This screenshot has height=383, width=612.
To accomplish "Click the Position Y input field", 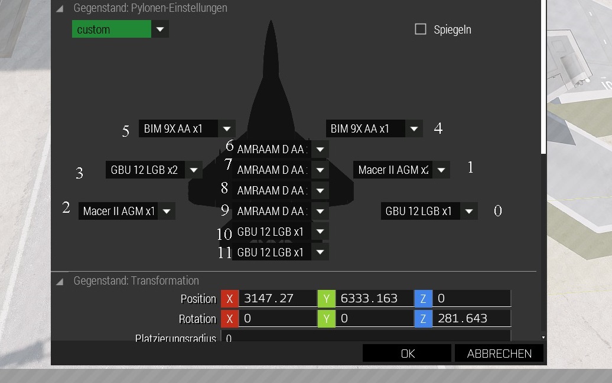I will 375,299.
